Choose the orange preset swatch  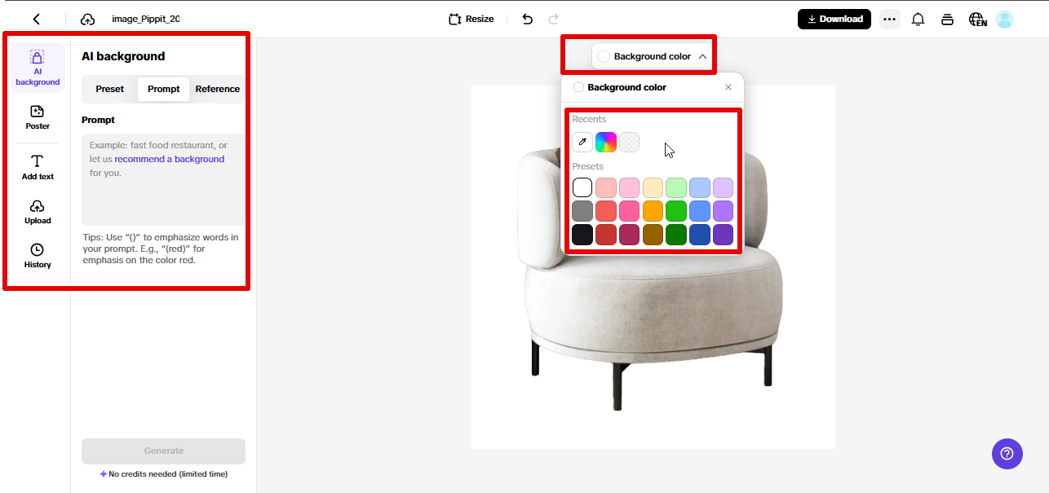tap(653, 211)
